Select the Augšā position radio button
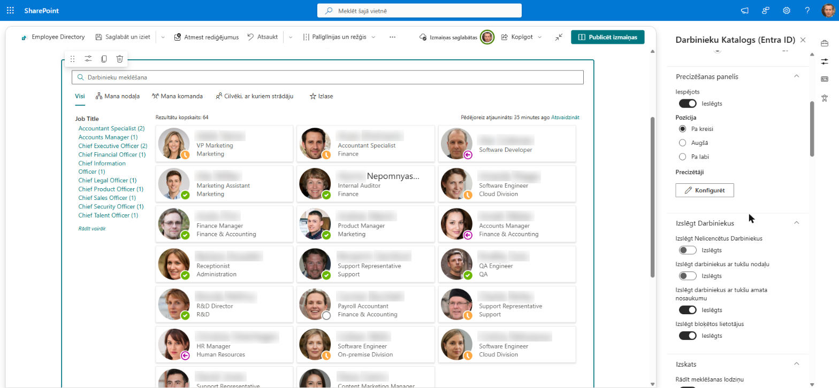This screenshot has width=839, height=388. [x=682, y=143]
